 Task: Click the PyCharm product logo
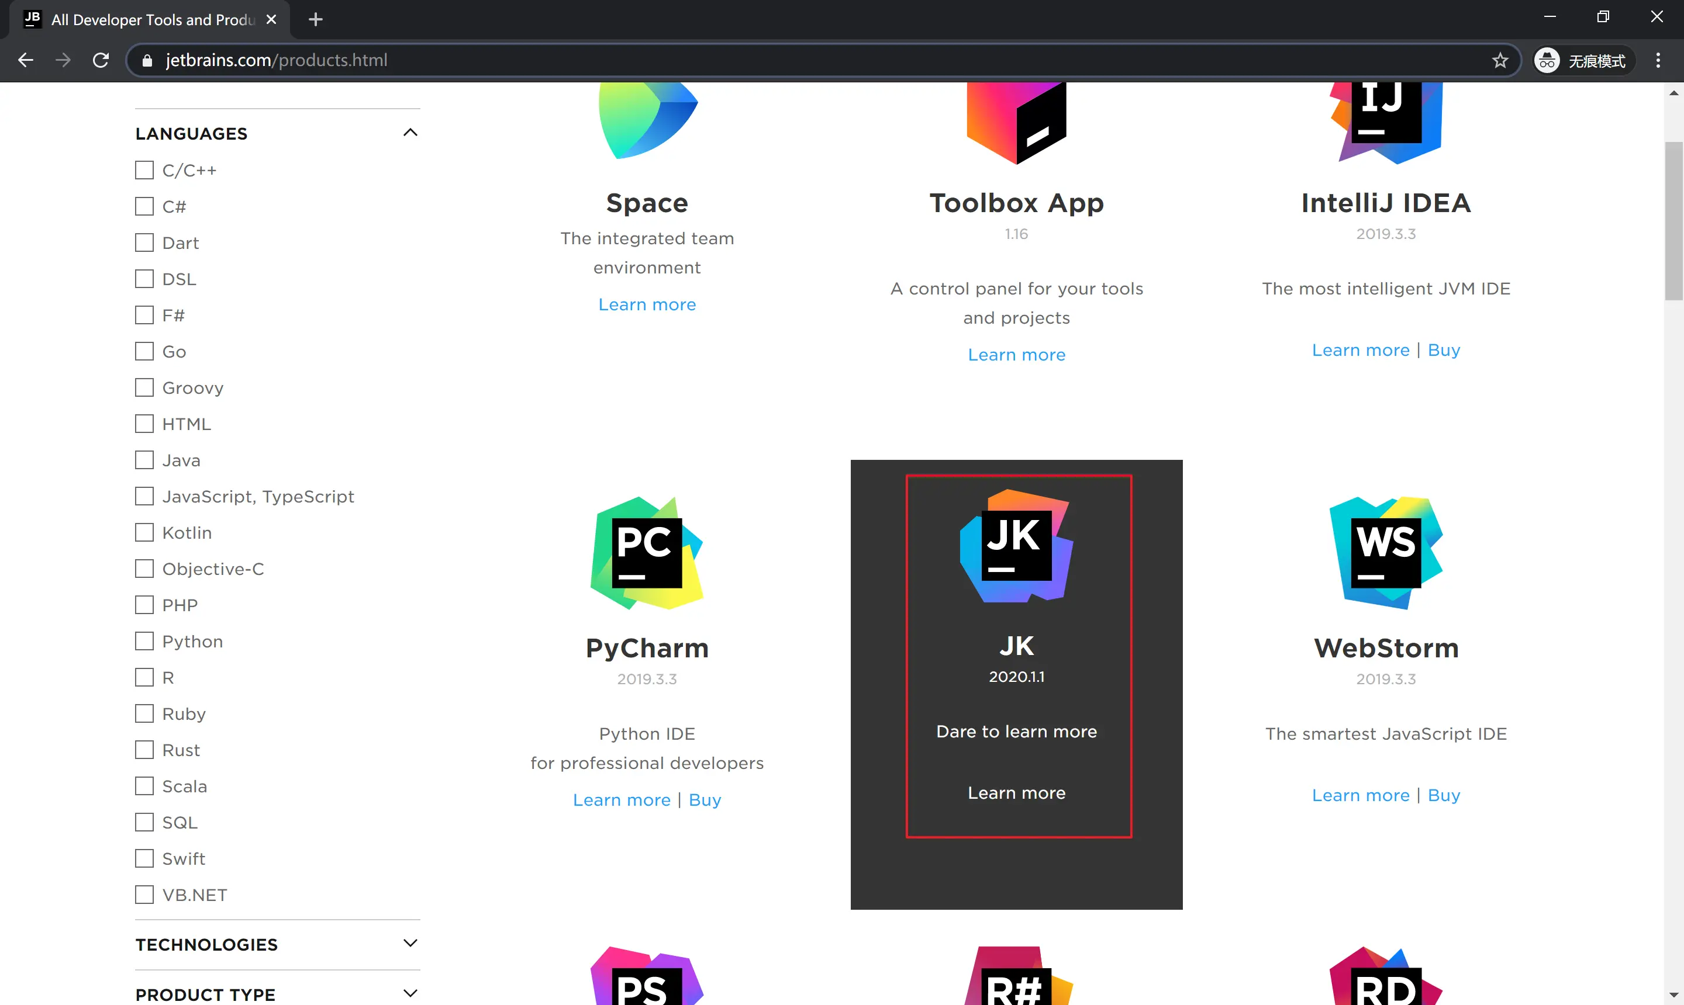(647, 553)
